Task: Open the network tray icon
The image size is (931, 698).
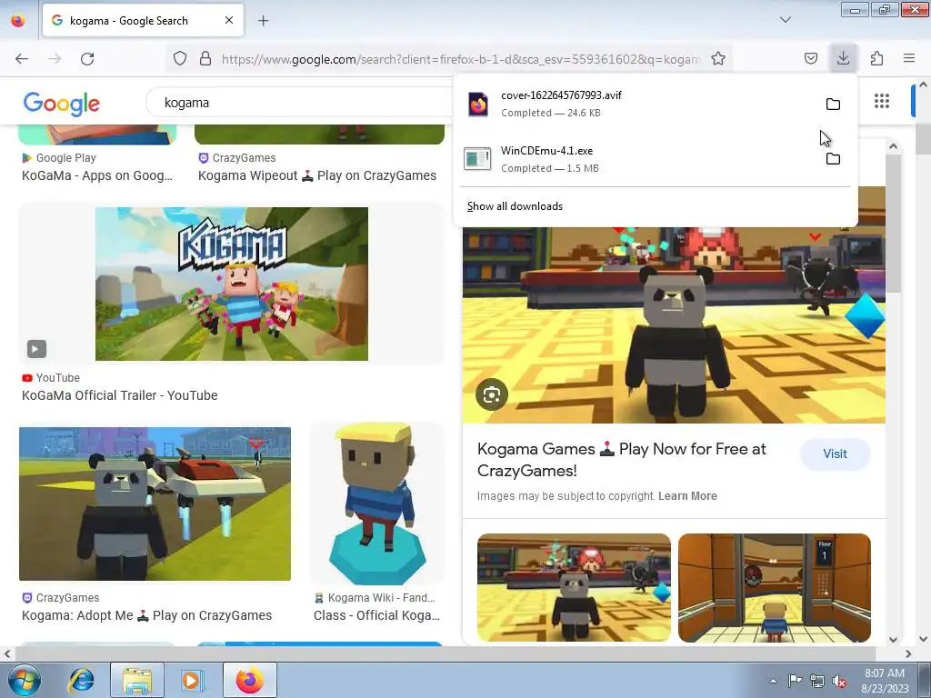Action: [x=817, y=681]
